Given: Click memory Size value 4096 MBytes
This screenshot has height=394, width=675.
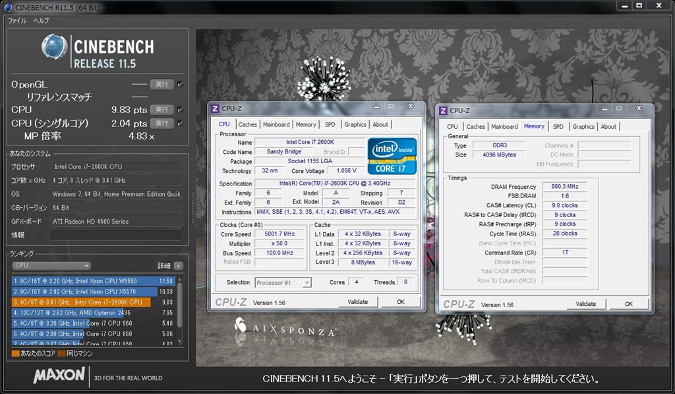Looking at the screenshot, I should (500, 155).
